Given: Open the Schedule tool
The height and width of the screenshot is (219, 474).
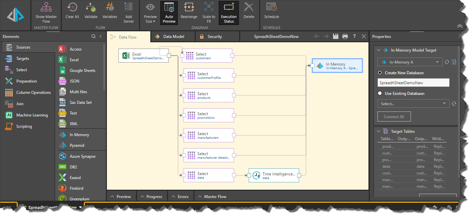Looking at the screenshot, I should (x=271, y=7).
